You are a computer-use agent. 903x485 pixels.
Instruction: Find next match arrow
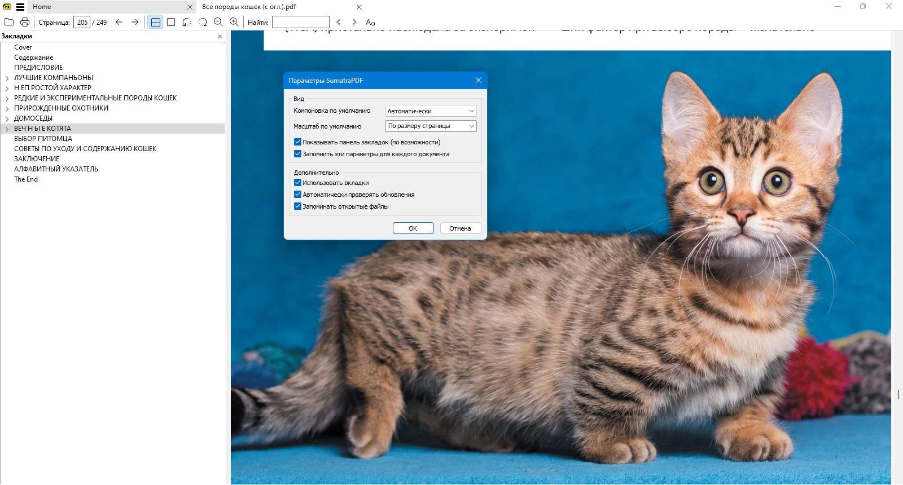coord(354,22)
